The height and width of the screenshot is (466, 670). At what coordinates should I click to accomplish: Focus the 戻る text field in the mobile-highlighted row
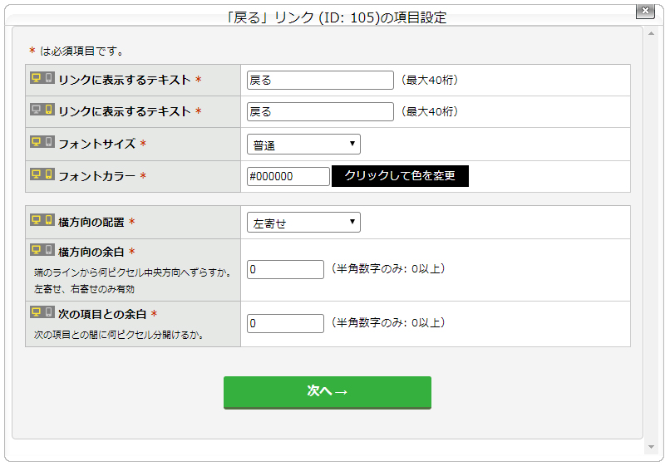click(x=321, y=112)
